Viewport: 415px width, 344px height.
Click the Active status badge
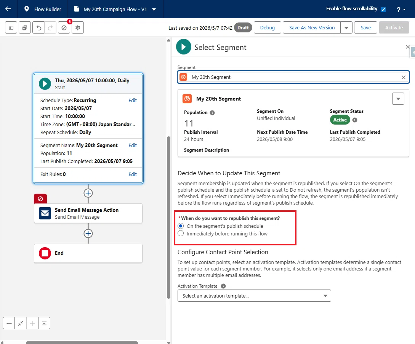pyautogui.click(x=340, y=120)
